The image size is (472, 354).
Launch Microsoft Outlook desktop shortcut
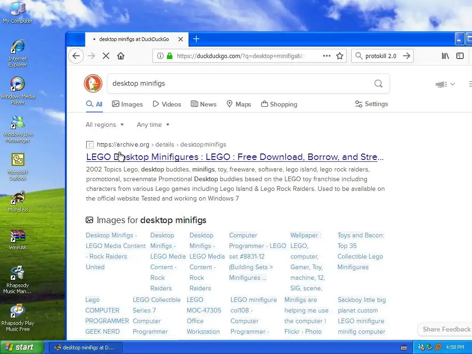click(18, 167)
